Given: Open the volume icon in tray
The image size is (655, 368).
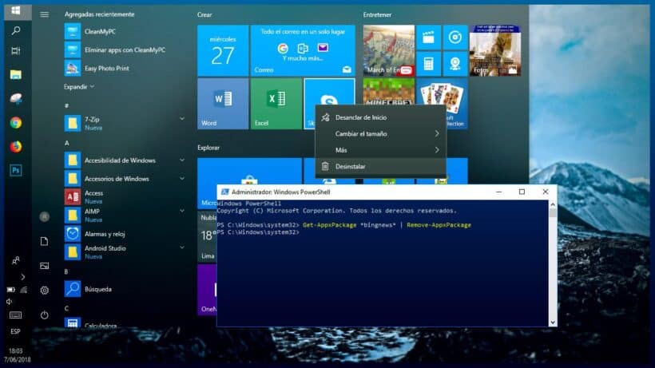Looking at the screenshot, I should (10, 301).
